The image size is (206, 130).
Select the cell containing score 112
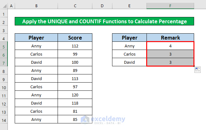click(x=75, y=46)
